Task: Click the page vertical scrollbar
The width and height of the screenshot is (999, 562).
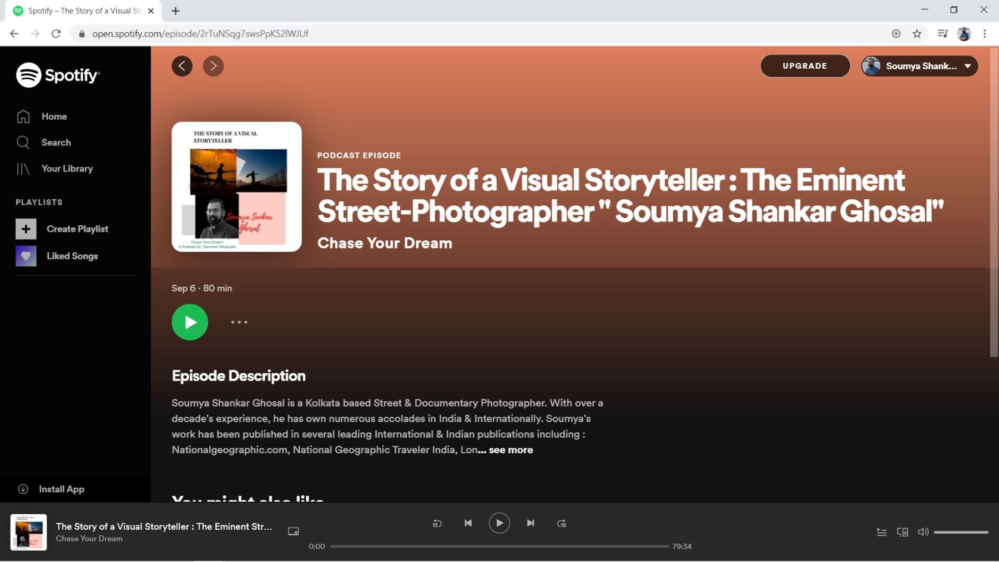Action: point(994,202)
